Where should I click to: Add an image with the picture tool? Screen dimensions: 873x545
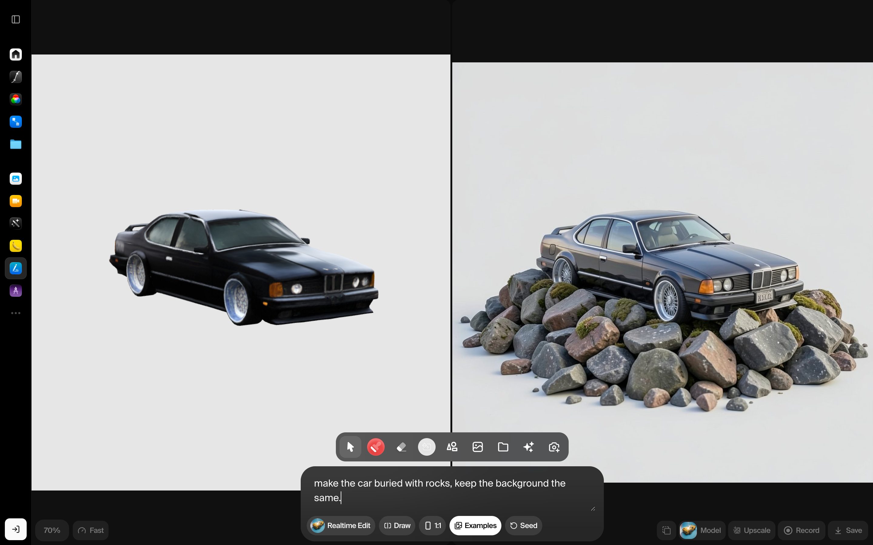(478, 447)
